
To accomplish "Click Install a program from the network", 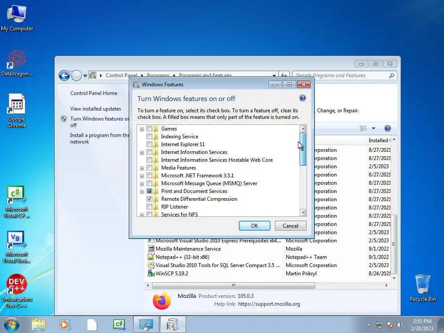I will click(x=99, y=138).
